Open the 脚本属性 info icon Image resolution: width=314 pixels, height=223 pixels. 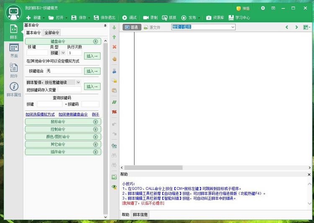14,88
